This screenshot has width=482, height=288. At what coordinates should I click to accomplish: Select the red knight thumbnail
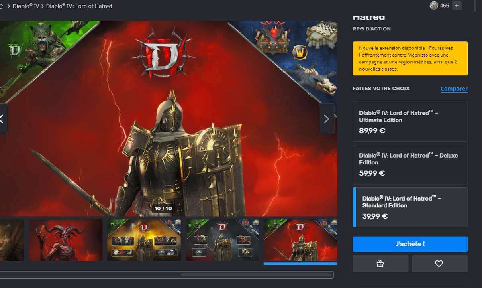(300, 240)
